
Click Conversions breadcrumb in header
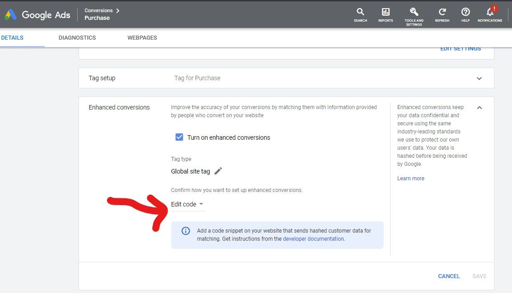click(x=98, y=10)
